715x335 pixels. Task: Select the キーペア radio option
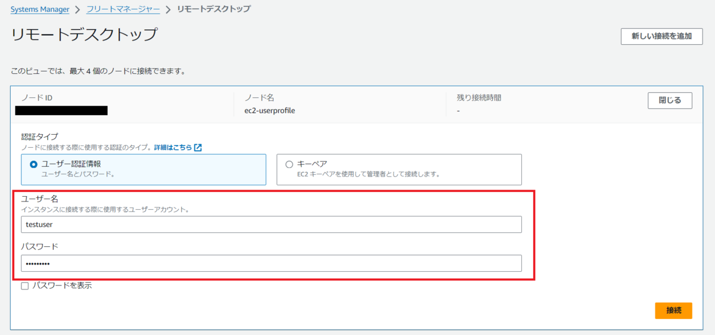pyautogui.click(x=290, y=164)
